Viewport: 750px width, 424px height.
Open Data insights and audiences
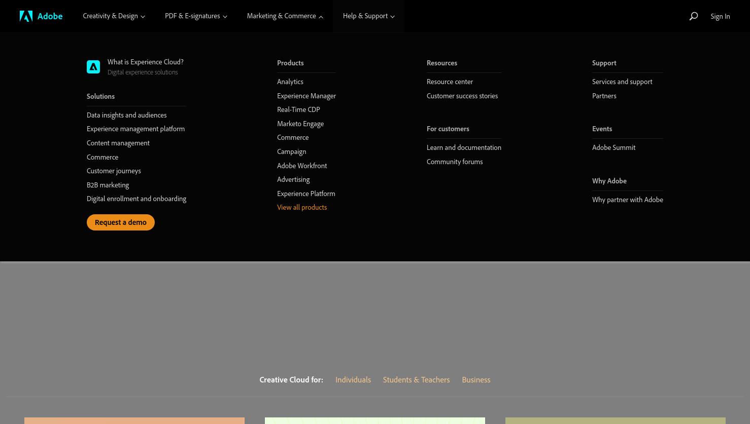click(126, 115)
